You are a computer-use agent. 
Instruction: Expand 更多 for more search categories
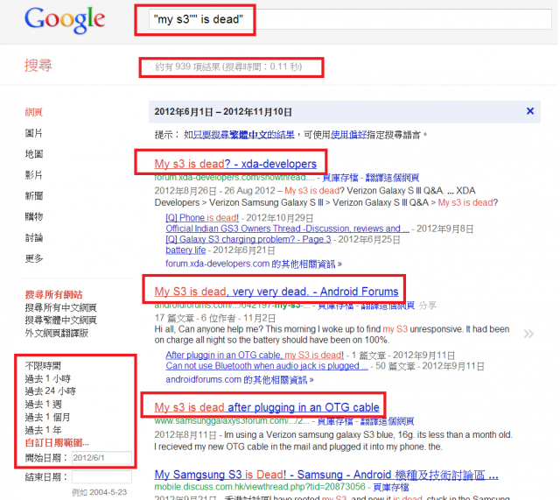[33, 258]
